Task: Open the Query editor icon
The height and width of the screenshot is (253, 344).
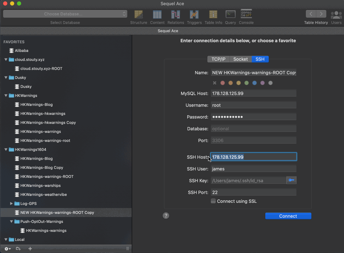Action: 230,15
